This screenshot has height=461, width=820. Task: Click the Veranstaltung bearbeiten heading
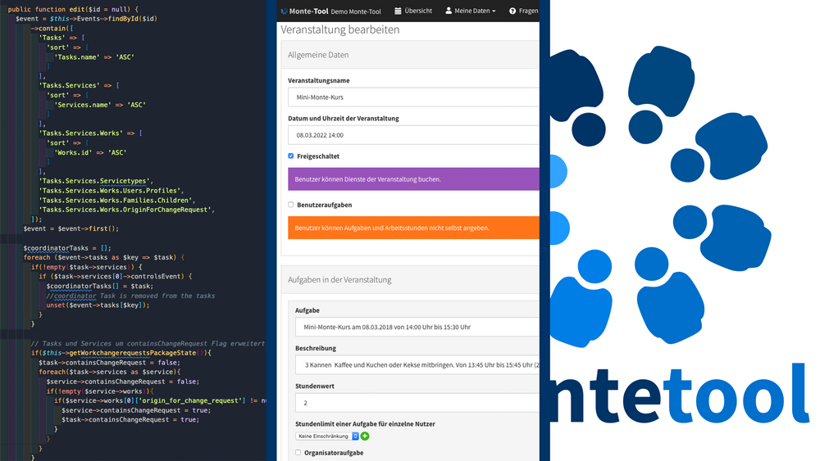(340, 29)
